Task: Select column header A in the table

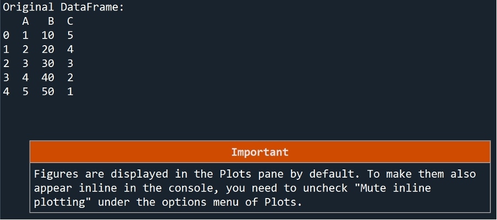Action: coord(25,21)
